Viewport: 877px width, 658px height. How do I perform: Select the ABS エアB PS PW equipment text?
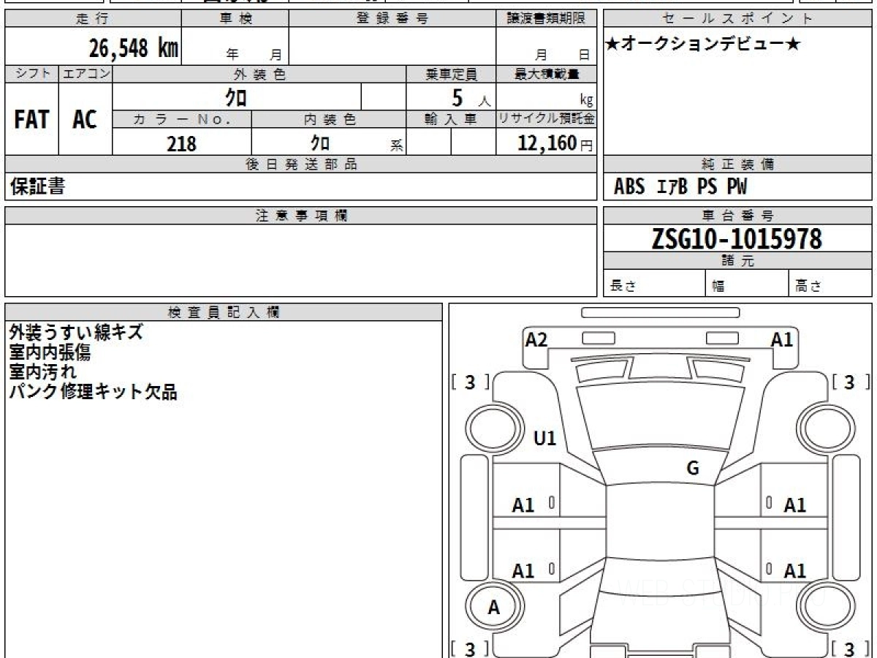[x=680, y=187]
